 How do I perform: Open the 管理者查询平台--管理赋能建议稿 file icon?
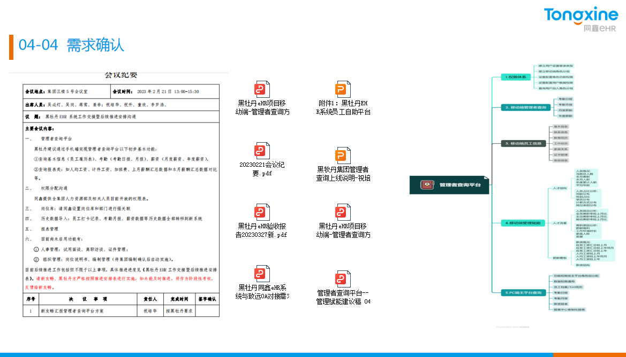click(x=343, y=279)
